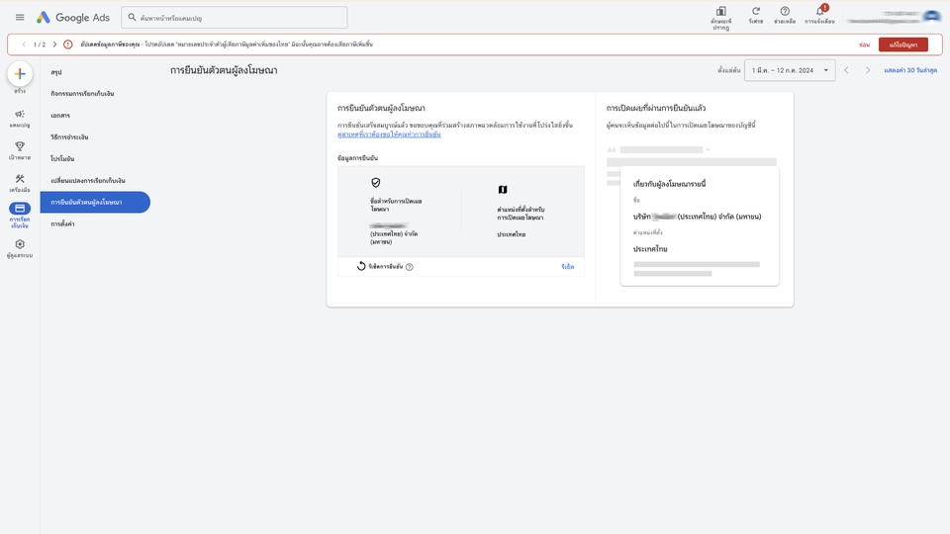Focus the search pages or campaigns field
The image size is (950, 534).
[235, 18]
